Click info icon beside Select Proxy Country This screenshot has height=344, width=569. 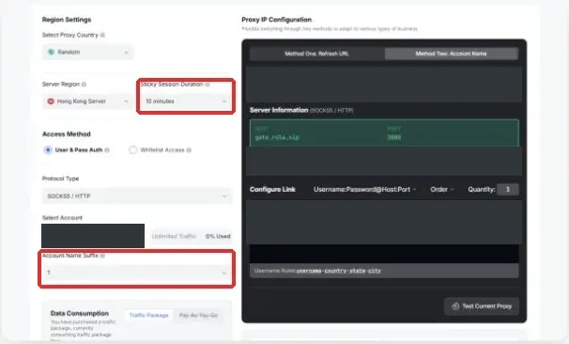coord(102,35)
